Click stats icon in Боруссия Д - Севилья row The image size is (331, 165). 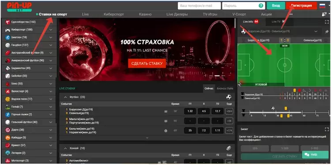click(x=165, y=111)
